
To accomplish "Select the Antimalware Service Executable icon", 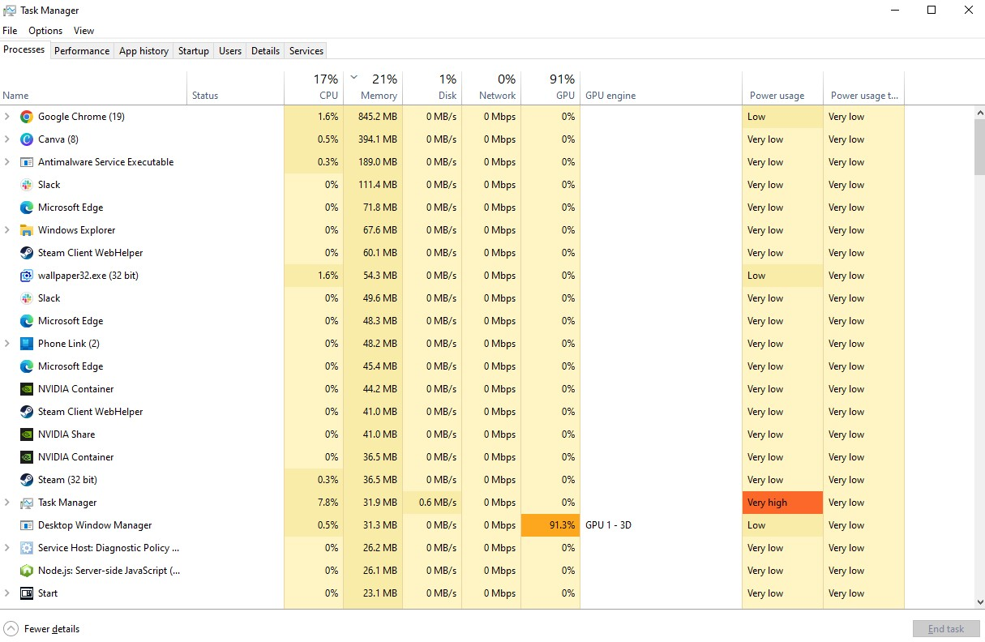I will (26, 162).
